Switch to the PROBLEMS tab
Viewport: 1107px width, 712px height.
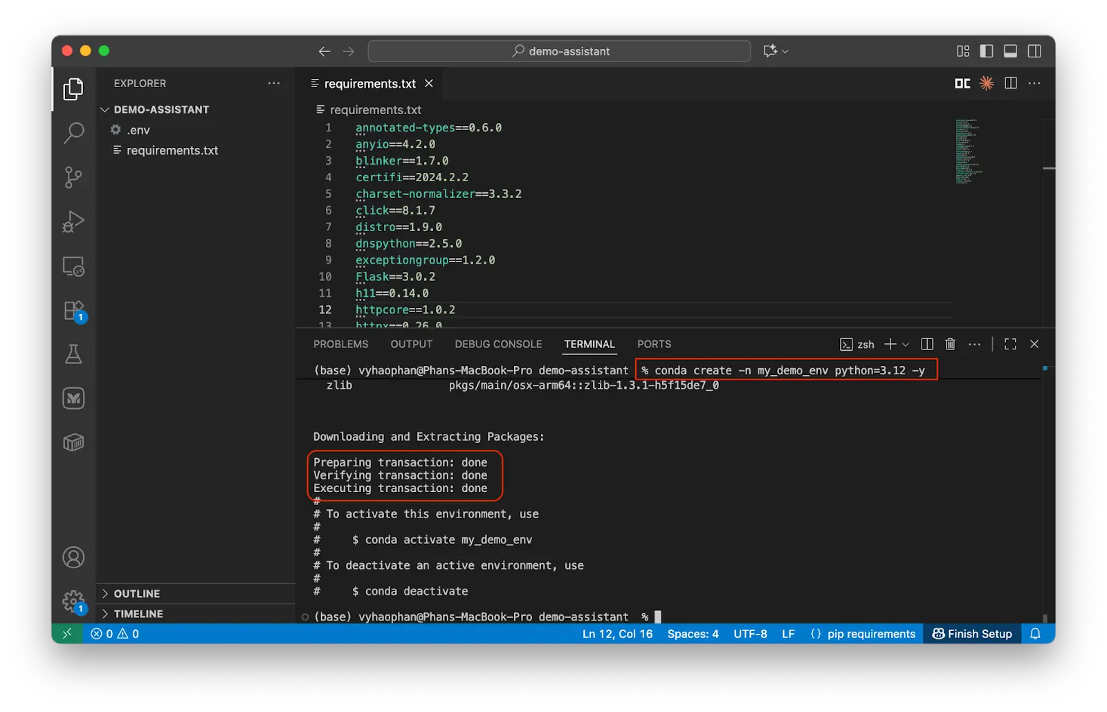point(340,344)
